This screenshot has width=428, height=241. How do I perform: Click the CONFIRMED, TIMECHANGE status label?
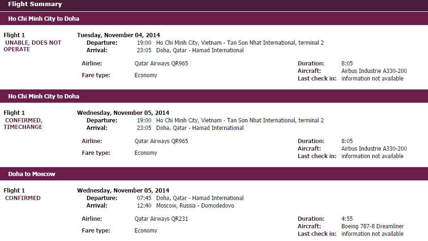tap(24, 123)
